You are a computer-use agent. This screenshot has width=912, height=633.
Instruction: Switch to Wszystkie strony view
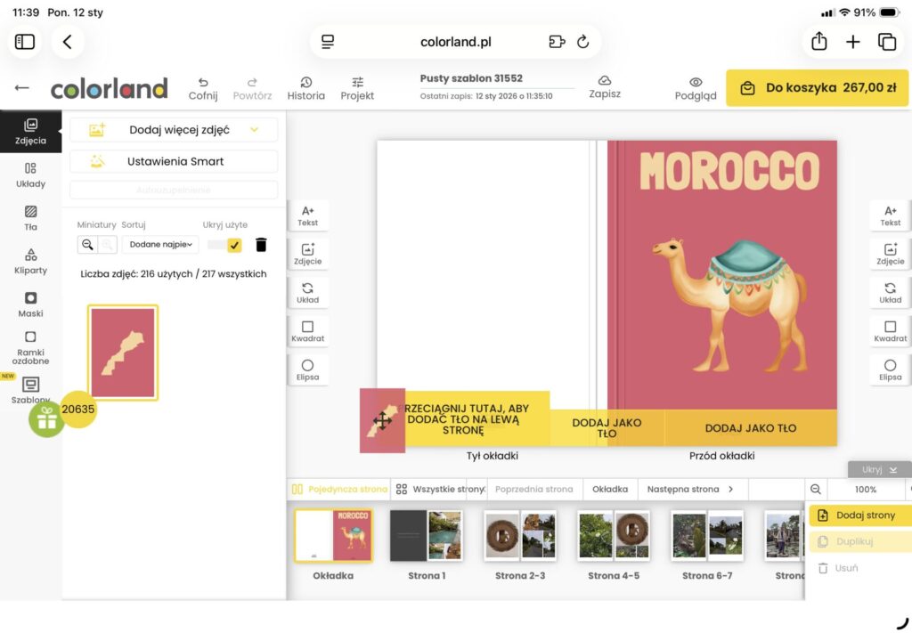pos(440,489)
